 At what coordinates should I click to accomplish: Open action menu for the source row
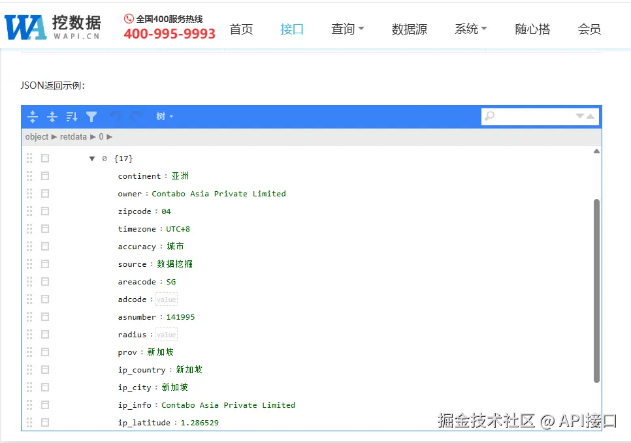point(45,264)
